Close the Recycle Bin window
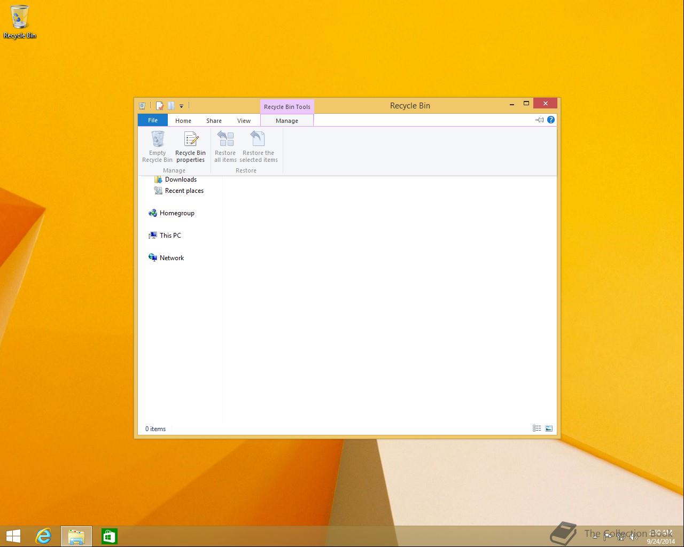 [545, 104]
